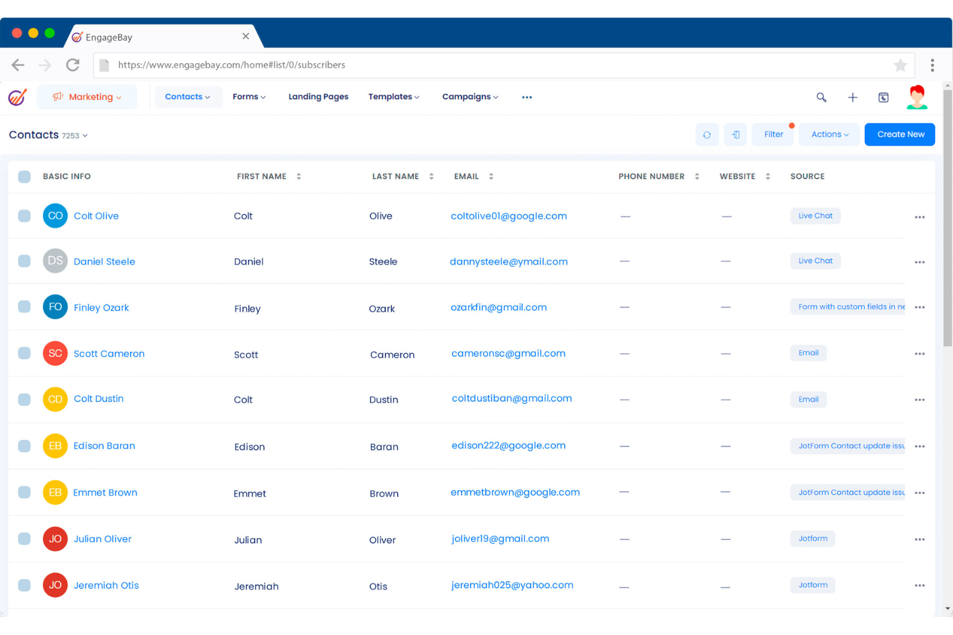Click the import contacts icon beside Filter
953x635 pixels.
pos(735,134)
